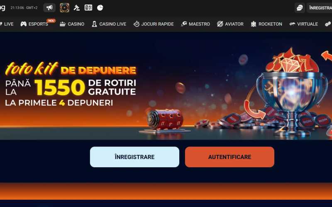Screen dimensions: 332x207
Task: Click the Aviator propeller icon
Action: (x=220, y=24)
